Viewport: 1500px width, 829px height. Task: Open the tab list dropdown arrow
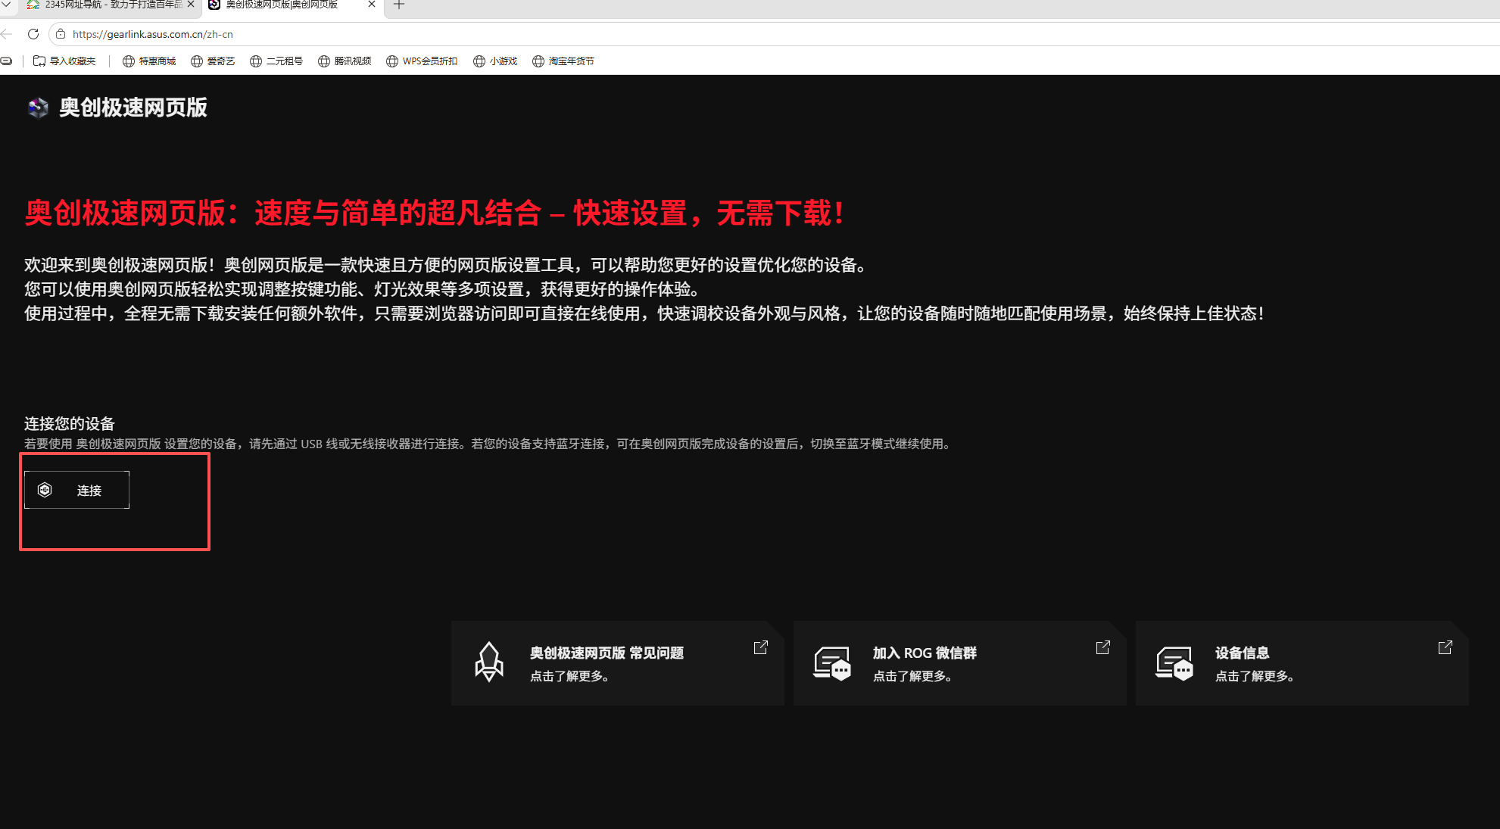(5, 5)
